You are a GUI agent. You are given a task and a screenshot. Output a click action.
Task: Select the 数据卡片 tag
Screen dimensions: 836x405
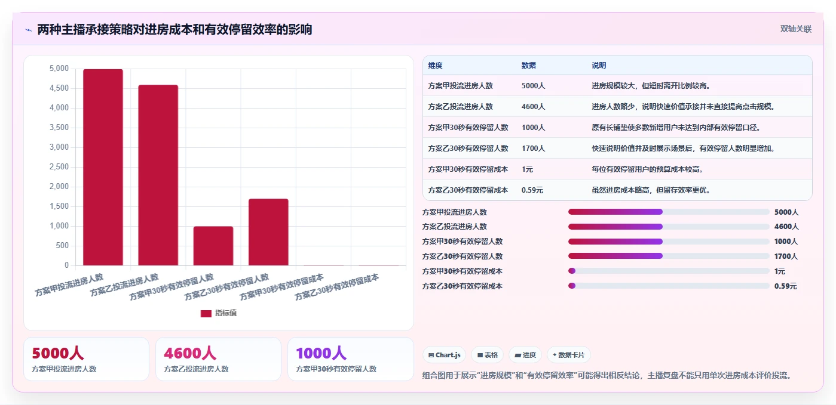[x=569, y=355]
